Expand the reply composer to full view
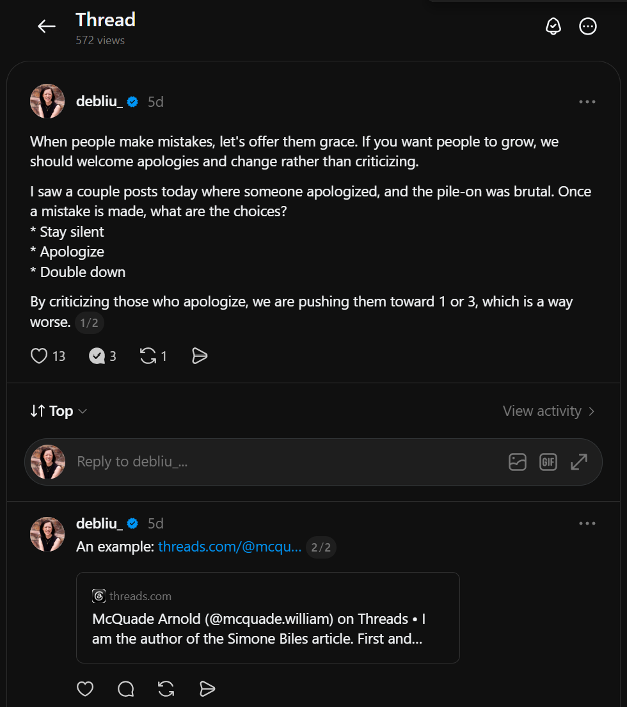The width and height of the screenshot is (627, 707). pyautogui.click(x=579, y=462)
